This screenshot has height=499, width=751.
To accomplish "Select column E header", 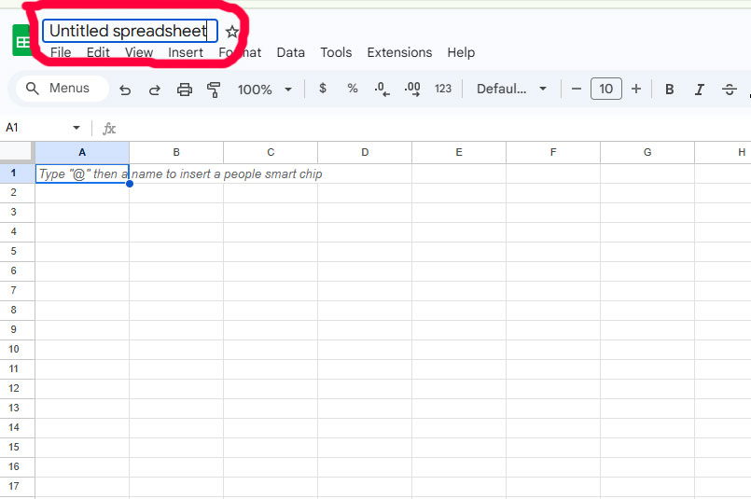I will 459,152.
